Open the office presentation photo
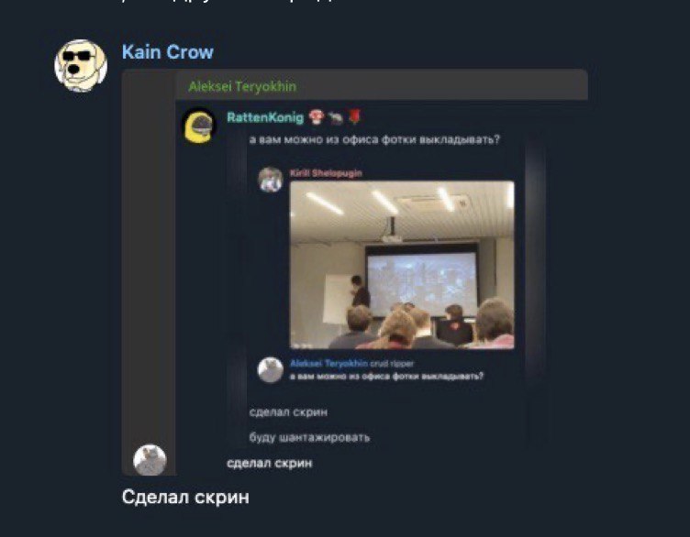Image resolution: width=690 pixels, height=537 pixels. coord(402,265)
